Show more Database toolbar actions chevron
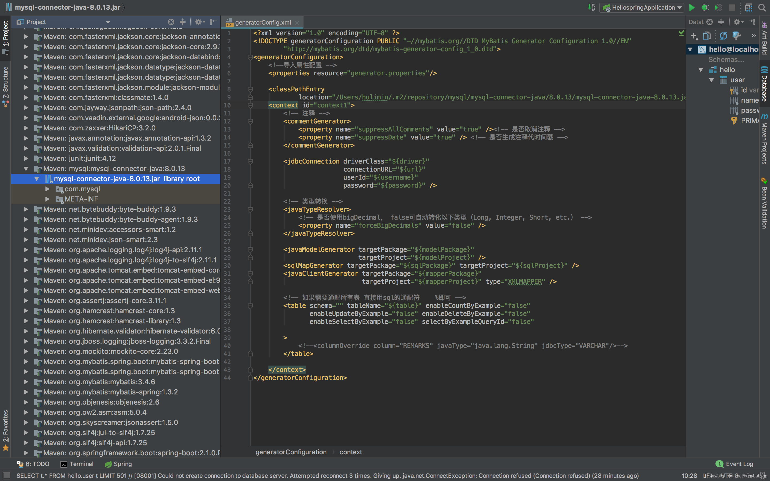This screenshot has width=770, height=481. click(754, 36)
